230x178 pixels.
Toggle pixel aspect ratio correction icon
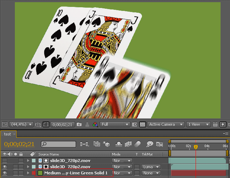[x=134, y=125]
